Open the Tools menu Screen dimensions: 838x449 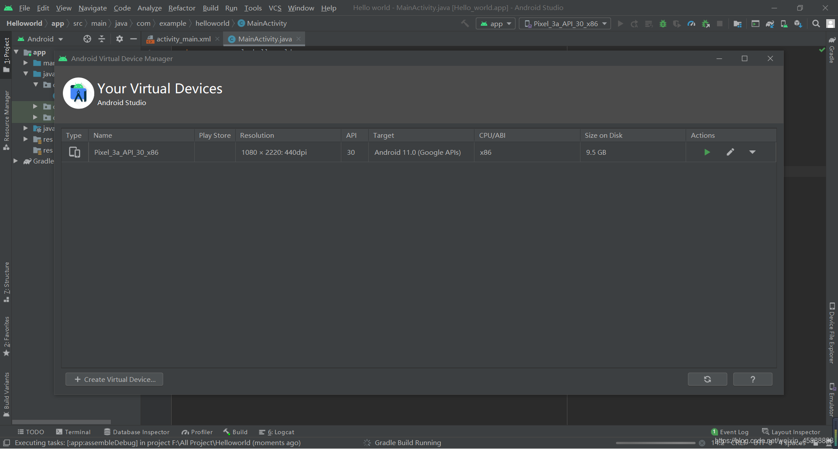253,8
